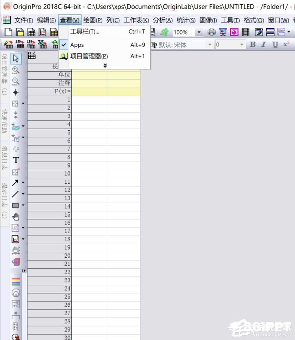Select the hand Pan tool
Viewport: 295px width, 340px height.
pyautogui.click(x=16, y=217)
